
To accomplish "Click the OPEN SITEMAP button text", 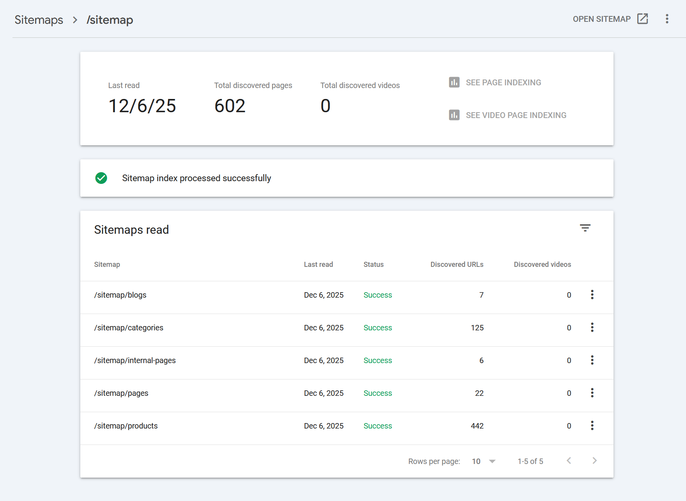I will (601, 19).
